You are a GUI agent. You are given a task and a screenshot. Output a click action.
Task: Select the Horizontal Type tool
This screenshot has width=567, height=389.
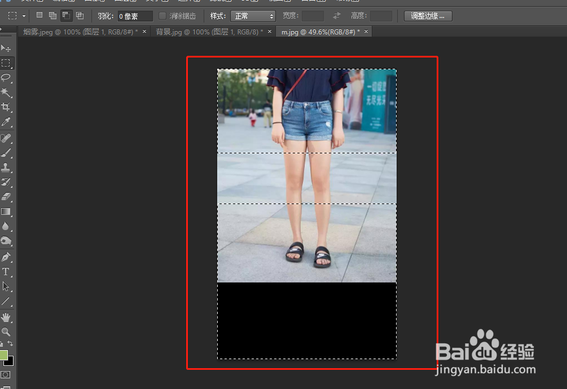[x=6, y=272]
